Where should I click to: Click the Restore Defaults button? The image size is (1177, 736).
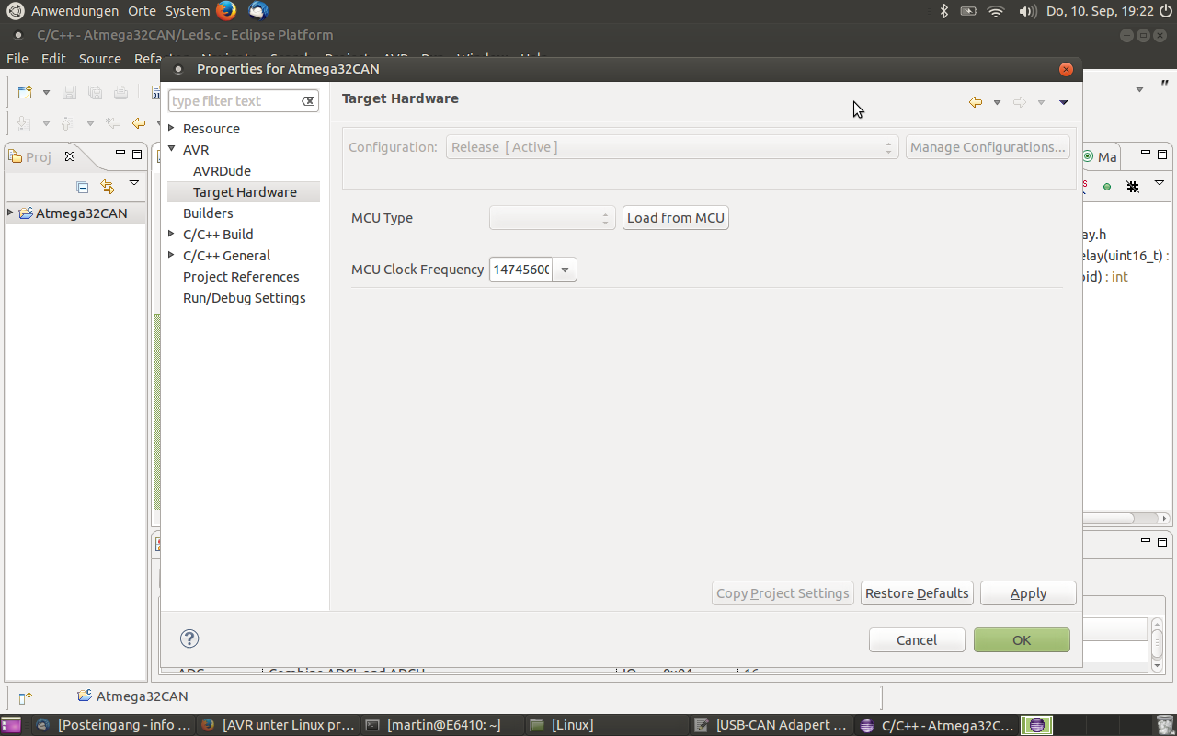click(x=916, y=592)
